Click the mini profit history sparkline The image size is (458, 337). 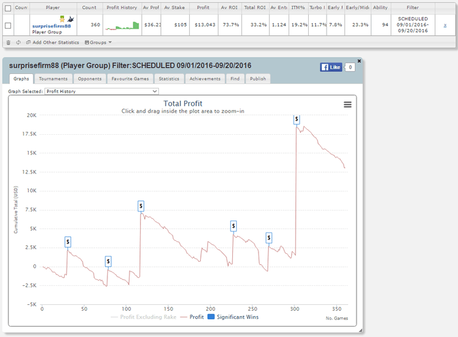coord(122,26)
